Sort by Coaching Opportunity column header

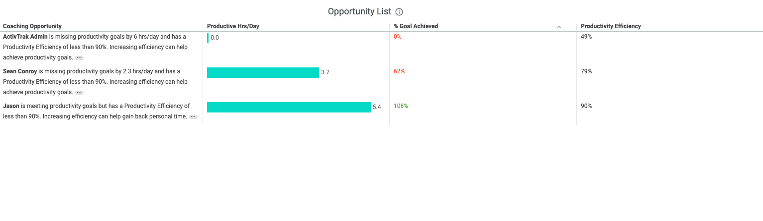[32, 26]
